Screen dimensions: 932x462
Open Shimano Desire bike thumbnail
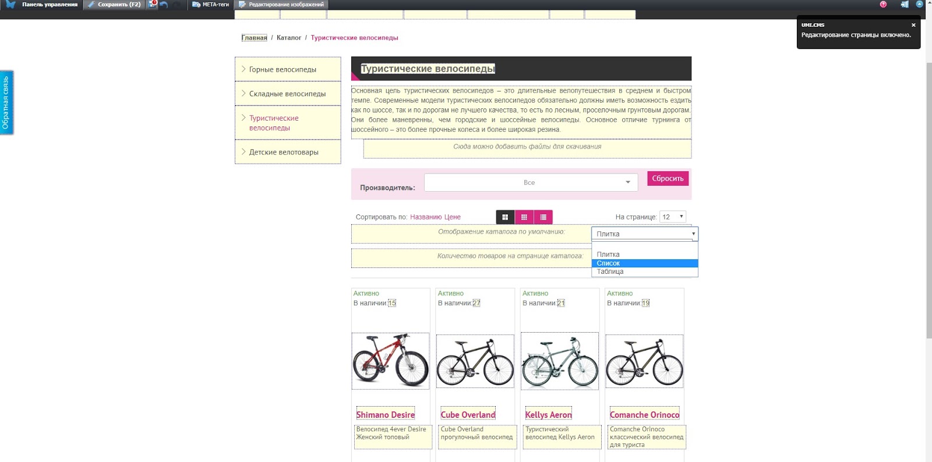coord(390,361)
